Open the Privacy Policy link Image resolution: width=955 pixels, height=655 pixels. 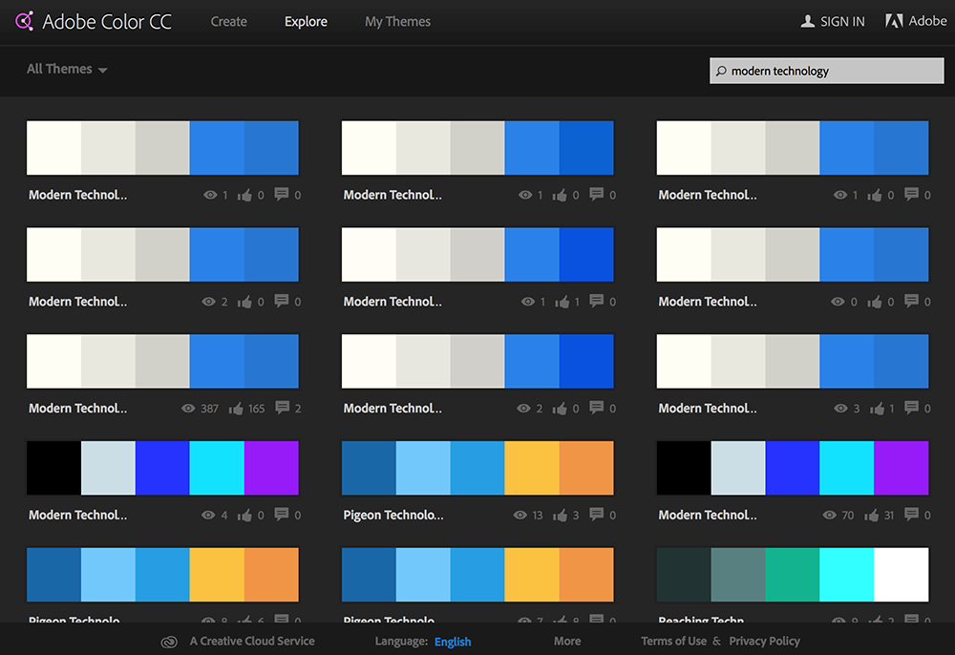pos(764,641)
